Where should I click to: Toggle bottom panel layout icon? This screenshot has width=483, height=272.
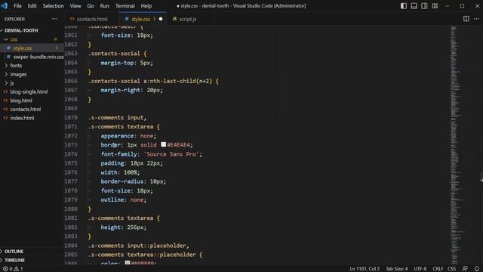tap(414, 6)
